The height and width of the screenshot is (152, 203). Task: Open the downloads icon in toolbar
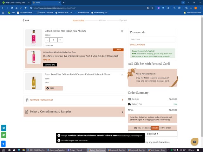(191, 8)
